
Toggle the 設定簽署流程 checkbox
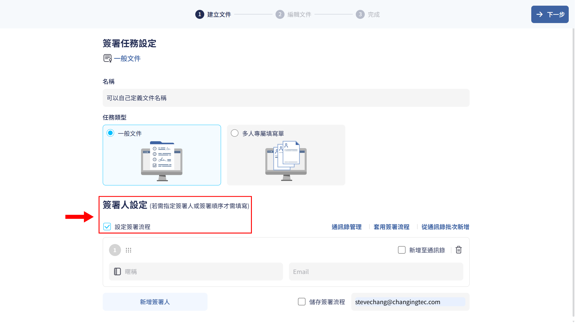pyautogui.click(x=107, y=227)
